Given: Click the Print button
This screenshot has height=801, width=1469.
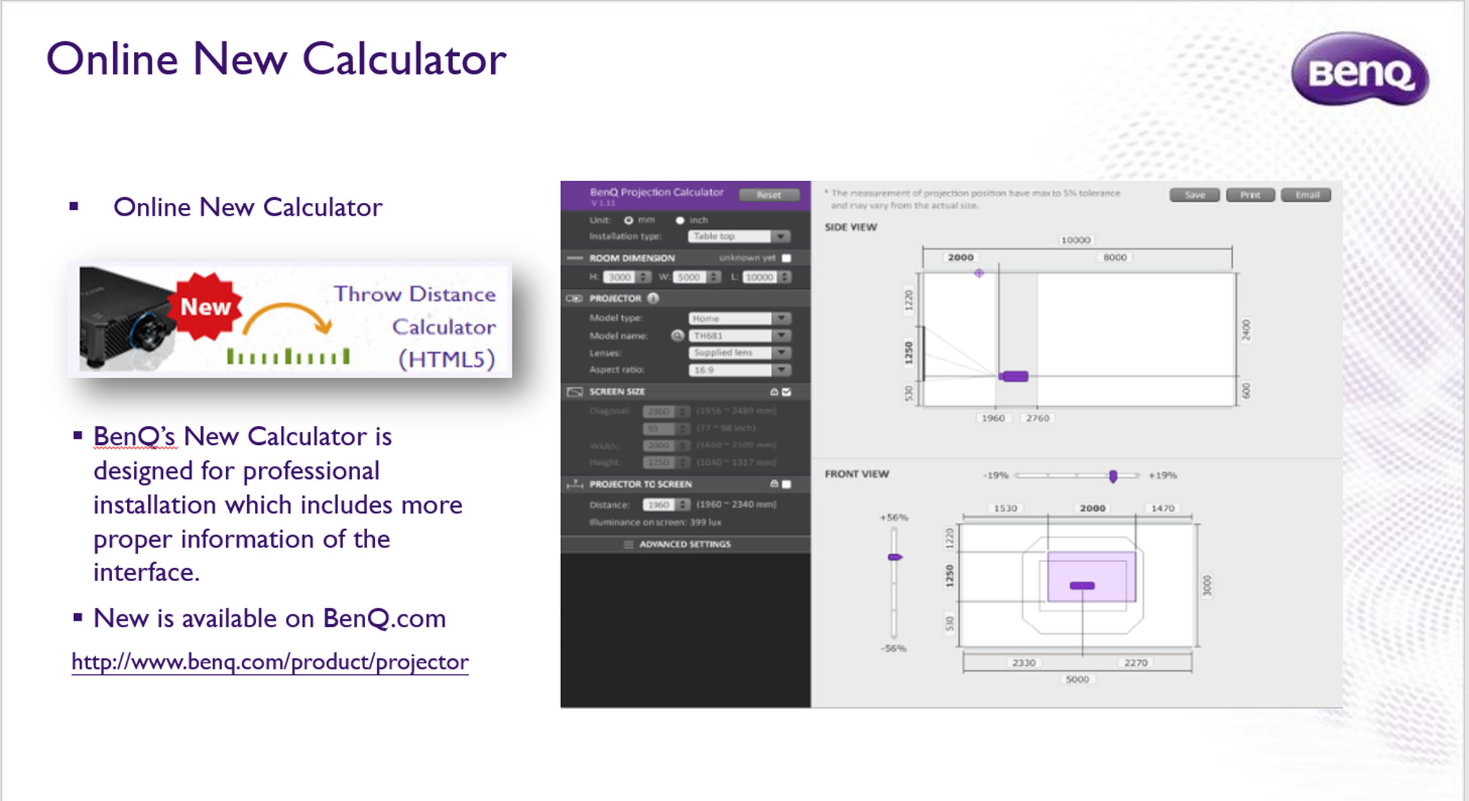Looking at the screenshot, I should click(1250, 195).
